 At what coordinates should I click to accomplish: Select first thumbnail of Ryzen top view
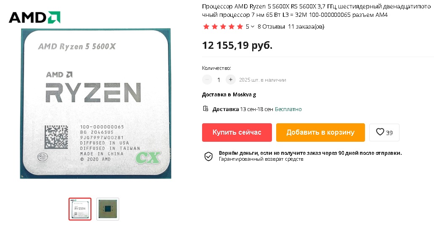click(x=80, y=209)
